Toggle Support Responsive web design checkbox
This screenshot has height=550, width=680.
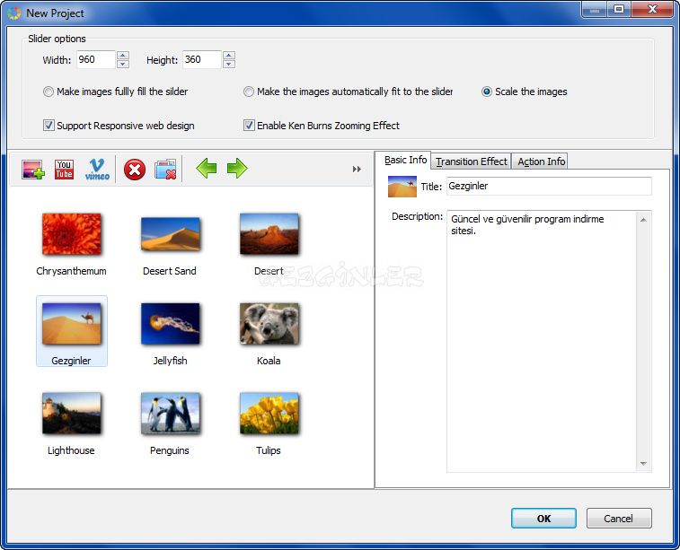pyautogui.click(x=49, y=126)
